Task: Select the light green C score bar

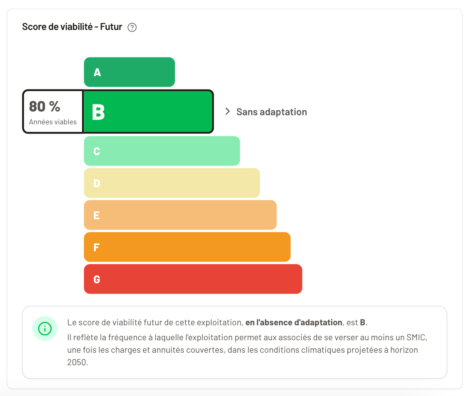Action: tap(162, 151)
